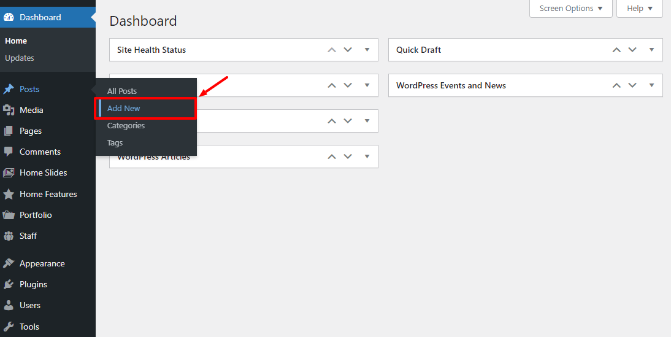
Task: Toggle the Quick Draft panel
Action: (651, 50)
